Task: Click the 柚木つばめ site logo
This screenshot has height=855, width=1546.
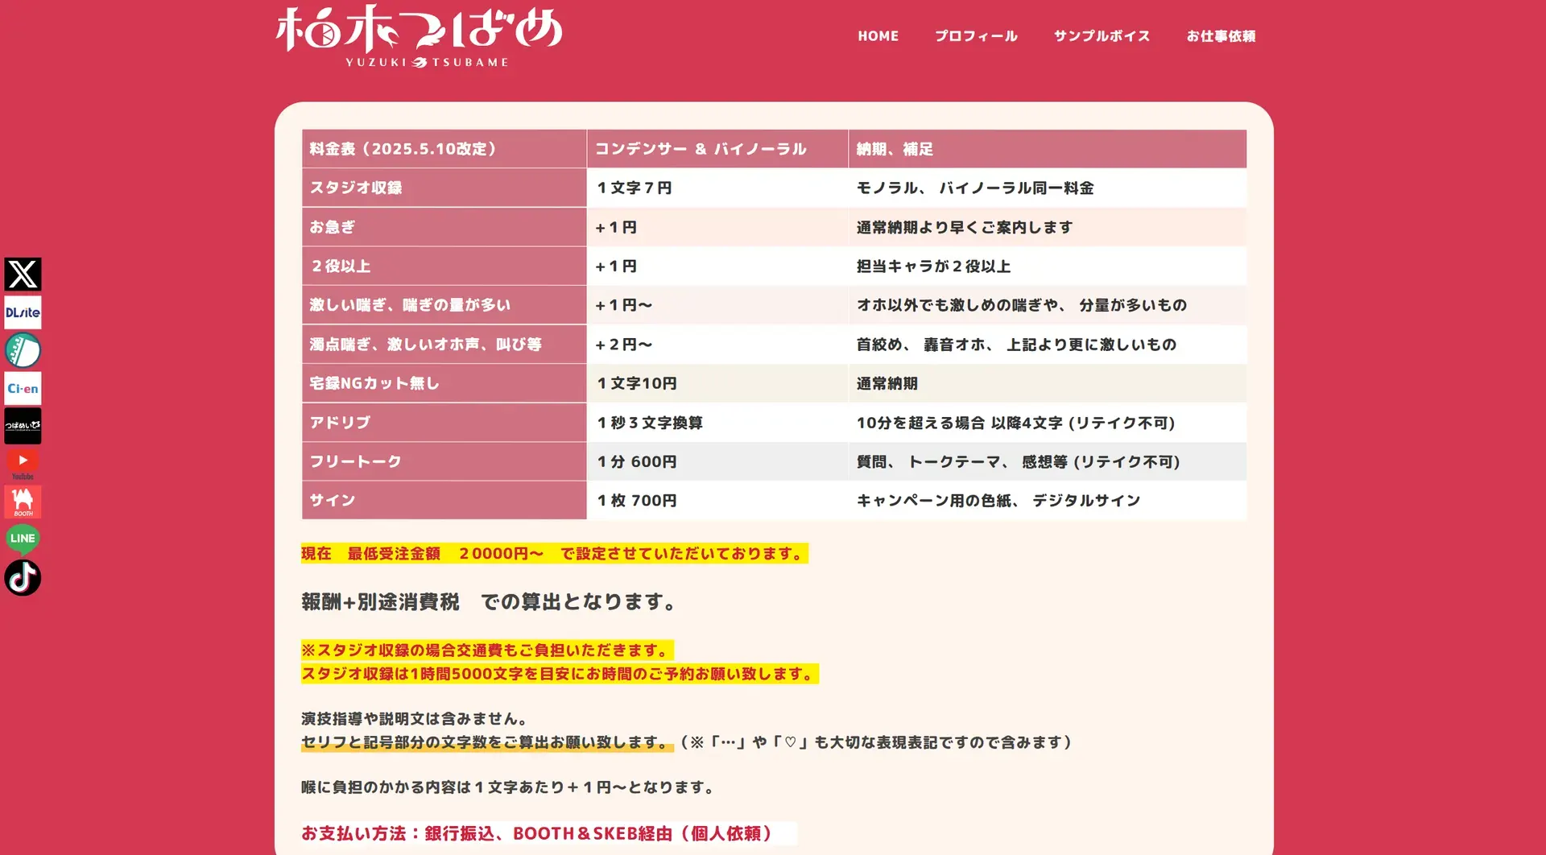Action: coord(419,36)
